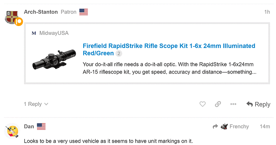Expand the 1 Reply thread
Screen dimensions: 276x145
point(36,104)
